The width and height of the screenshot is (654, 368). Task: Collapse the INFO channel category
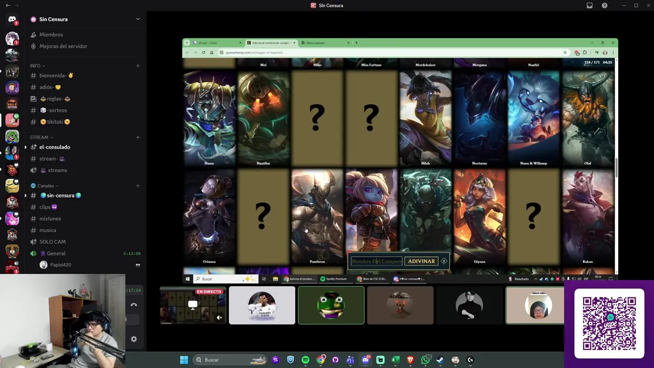click(x=37, y=66)
